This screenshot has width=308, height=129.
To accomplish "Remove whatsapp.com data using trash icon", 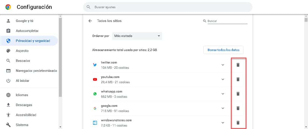I will click(x=238, y=94).
